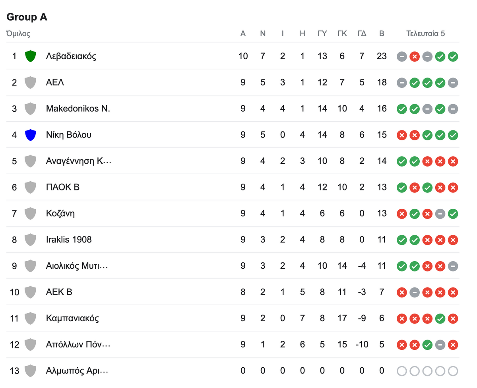Open the Λεβαδειακός team name link
The image size is (477, 388).
[71, 56]
